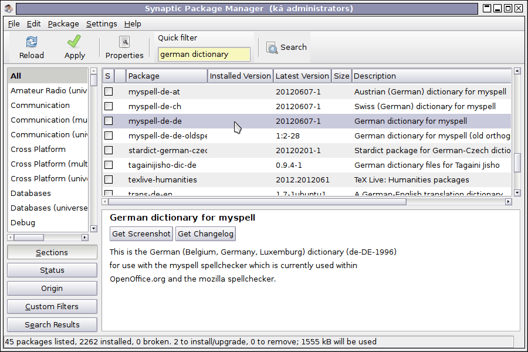This screenshot has width=528, height=352.
Task: Open the Settings menu
Action: pyautogui.click(x=101, y=24)
